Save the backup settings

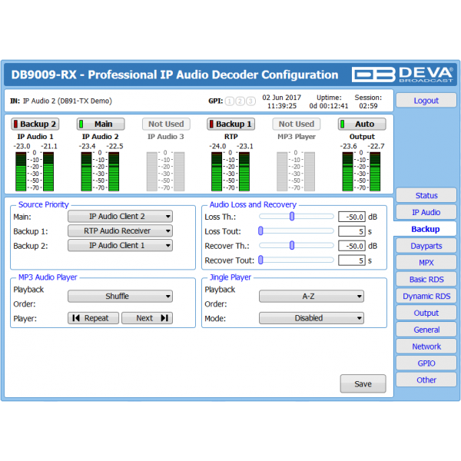363,383
